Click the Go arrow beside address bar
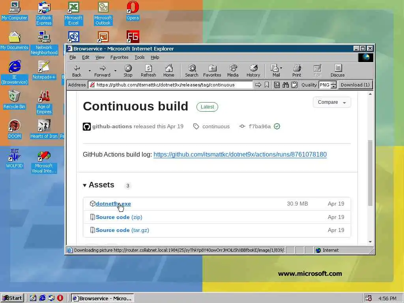Screen dimensions: 404x303 coord(258,85)
